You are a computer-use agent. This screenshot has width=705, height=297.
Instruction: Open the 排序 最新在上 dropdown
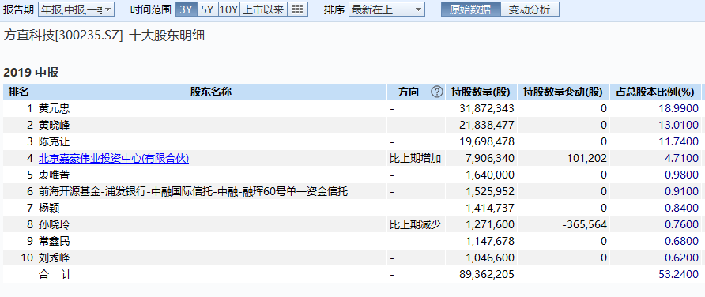click(x=386, y=9)
